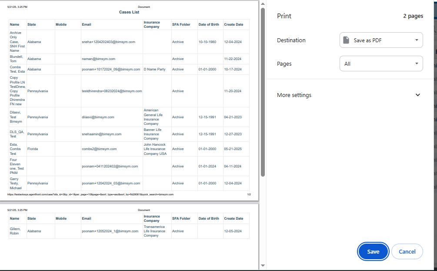Open the Destination dropdown showing Save as PDF
This screenshot has width=437, height=271.
[381, 40]
